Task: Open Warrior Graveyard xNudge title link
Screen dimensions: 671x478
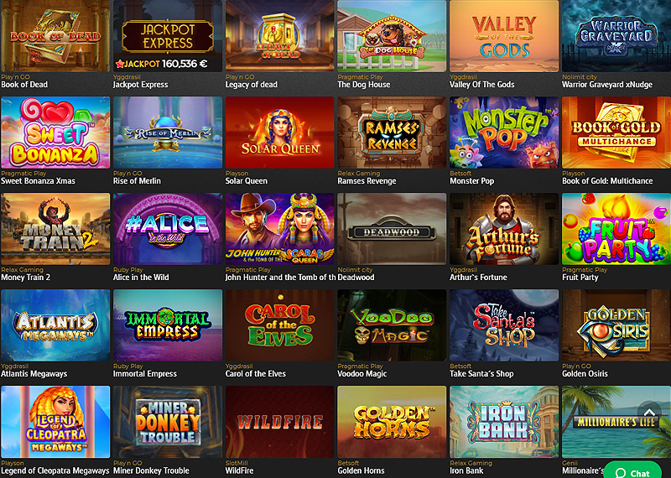Action: [x=606, y=85]
